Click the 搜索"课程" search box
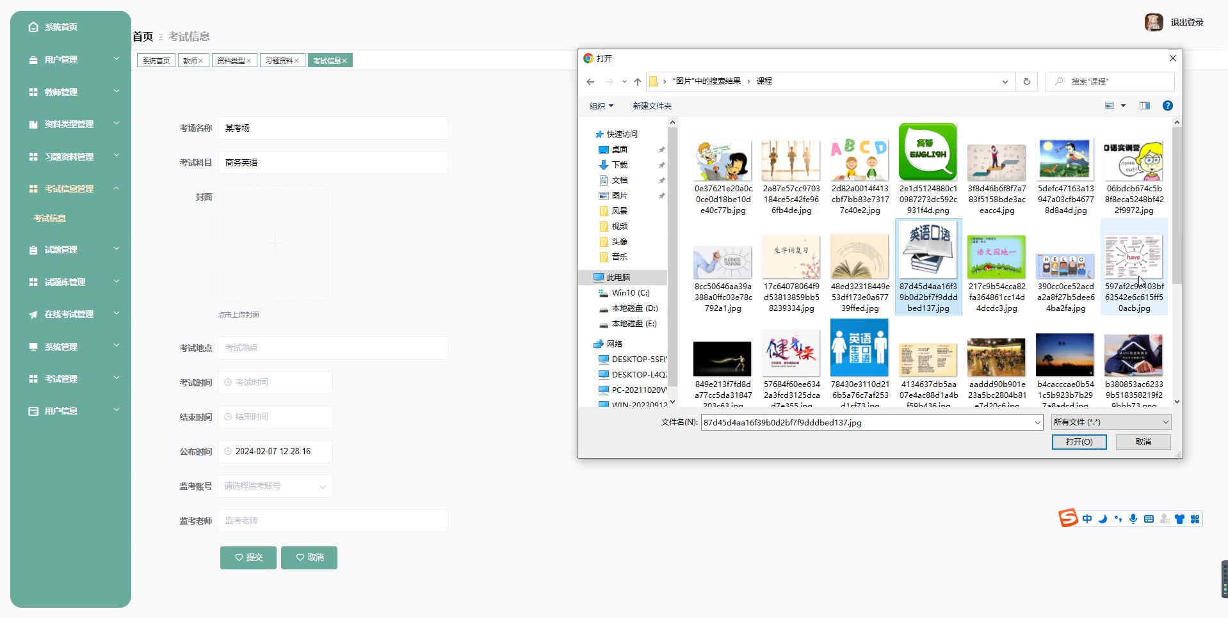Screen dimensions: 1228x618 tap(1110, 81)
